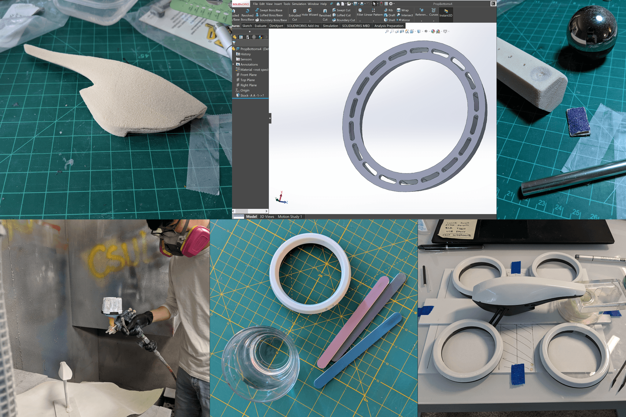Switch to the Evaluate ribbon tab

[x=260, y=26]
